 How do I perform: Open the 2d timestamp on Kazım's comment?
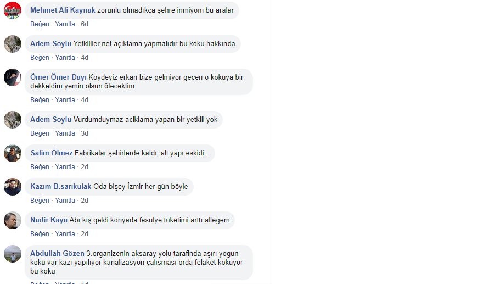pyautogui.click(x=85, y=201)
